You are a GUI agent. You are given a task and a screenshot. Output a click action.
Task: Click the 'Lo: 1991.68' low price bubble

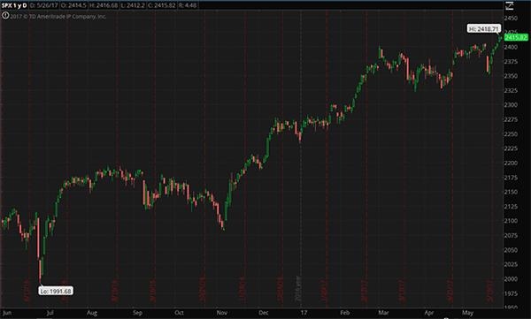coord(56,291)
